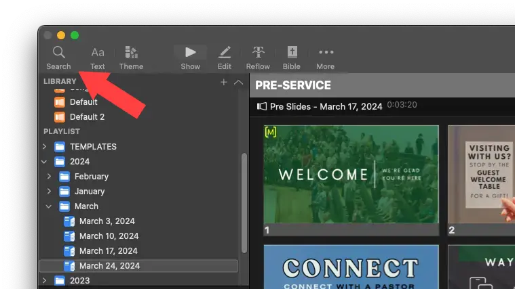Launch the Reflow editor
515x289 pixels.
click(x=258, y=58)
